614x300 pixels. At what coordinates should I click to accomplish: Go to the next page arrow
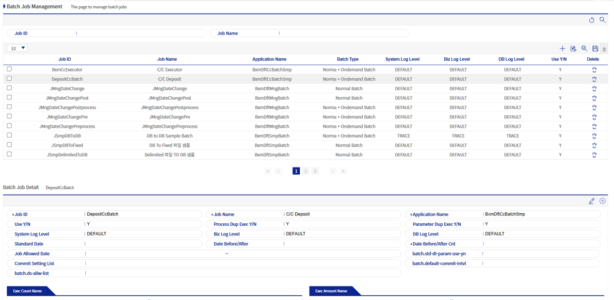[332, 171]
